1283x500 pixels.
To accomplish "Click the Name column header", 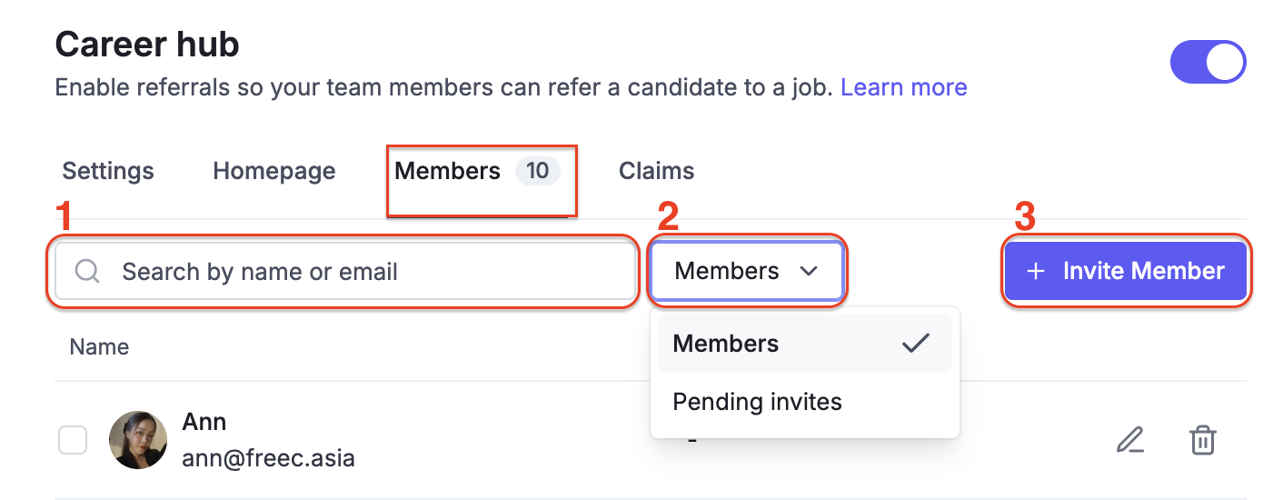I will tap(99, 346).
